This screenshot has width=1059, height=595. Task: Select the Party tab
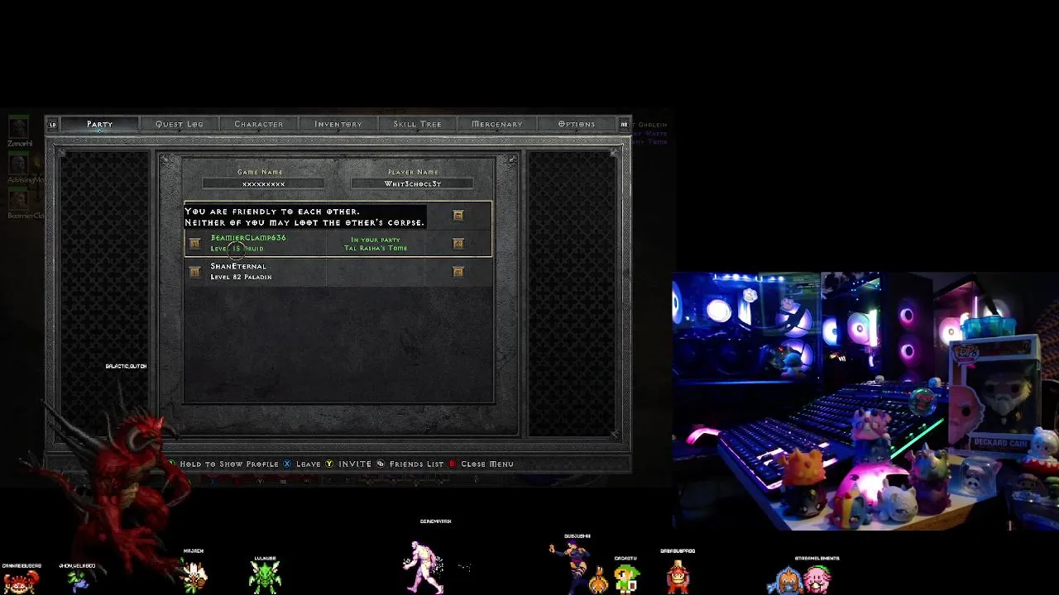click(100, 124)
